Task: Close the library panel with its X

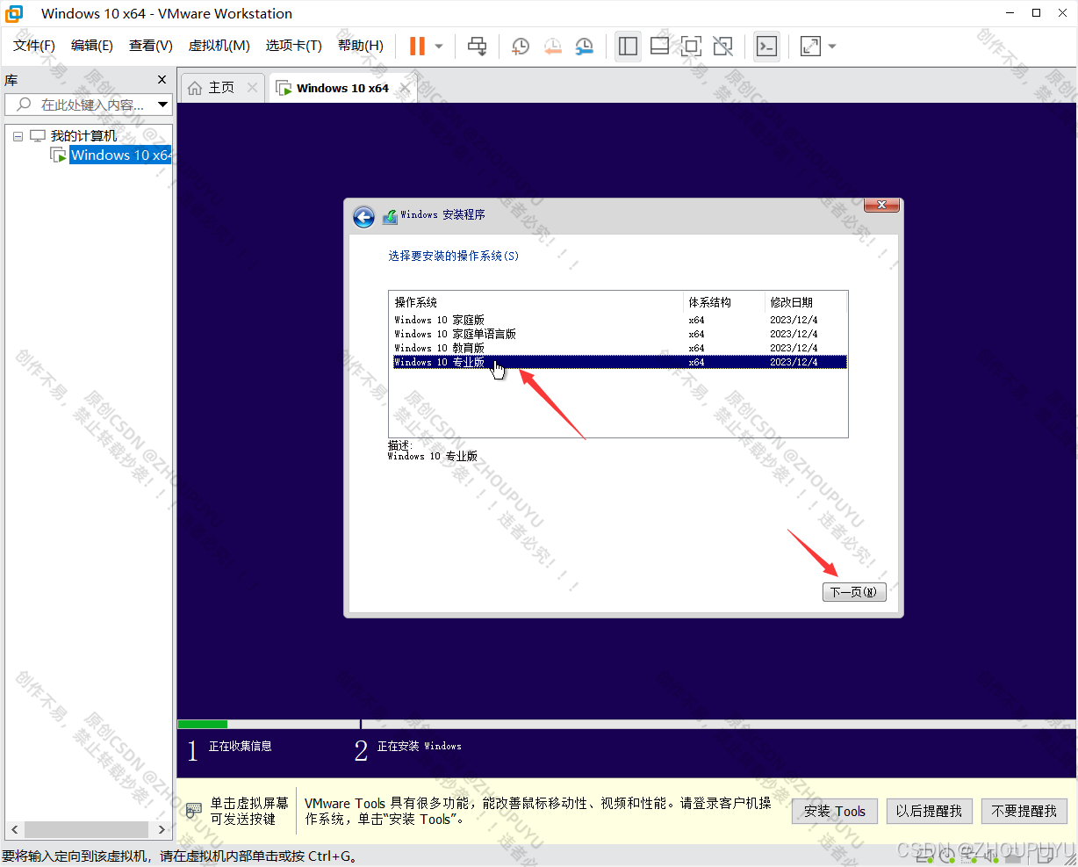Action: point(162,80)
